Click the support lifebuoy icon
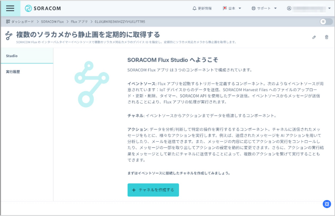Screen dimensions: 335x216 click(x=253, y=8)
